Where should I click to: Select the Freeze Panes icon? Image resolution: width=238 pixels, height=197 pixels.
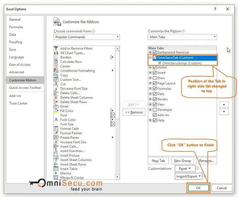(56, 137)
